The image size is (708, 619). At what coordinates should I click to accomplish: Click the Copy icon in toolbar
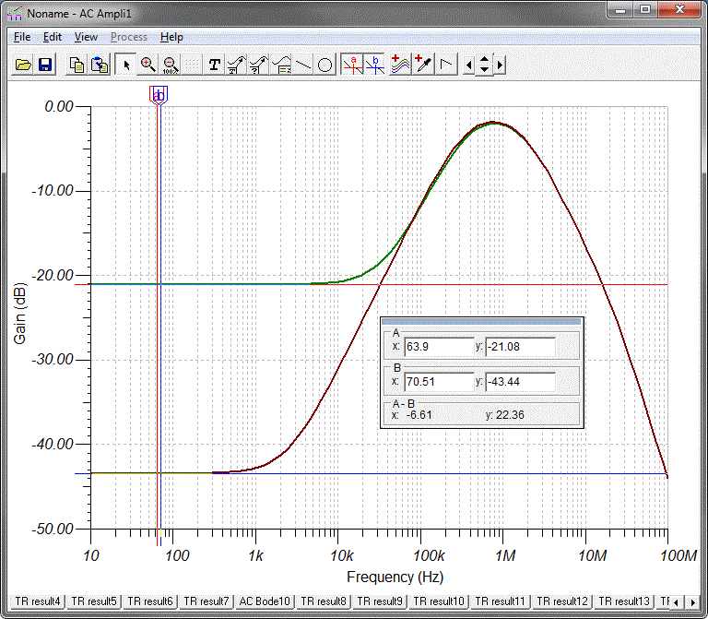(x=77, y=65)
